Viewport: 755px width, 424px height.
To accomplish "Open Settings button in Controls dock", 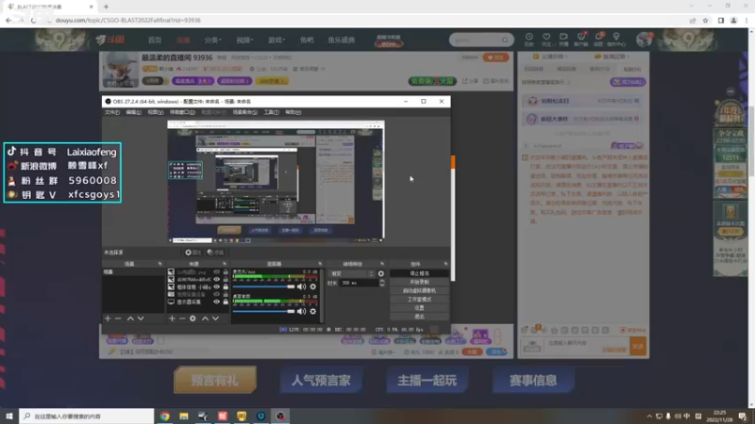I will (x=419, y=308).
